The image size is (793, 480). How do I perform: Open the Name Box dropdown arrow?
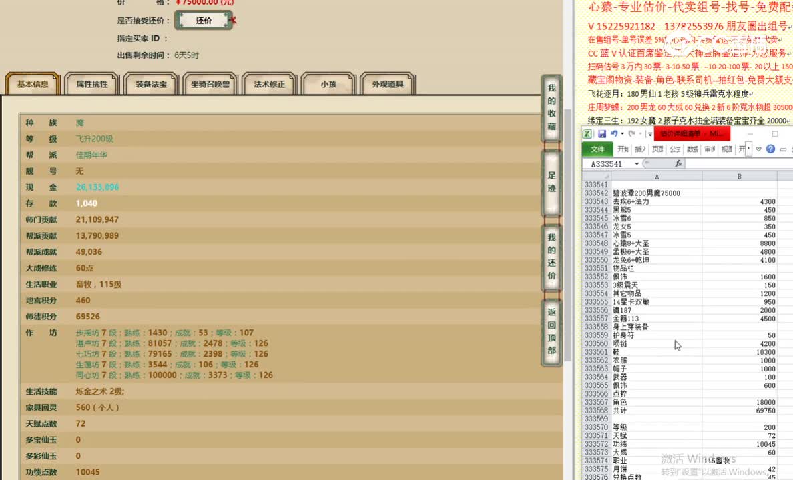point(637,163)
